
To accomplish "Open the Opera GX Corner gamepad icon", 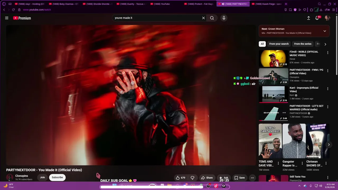I will tap(10, 4).
